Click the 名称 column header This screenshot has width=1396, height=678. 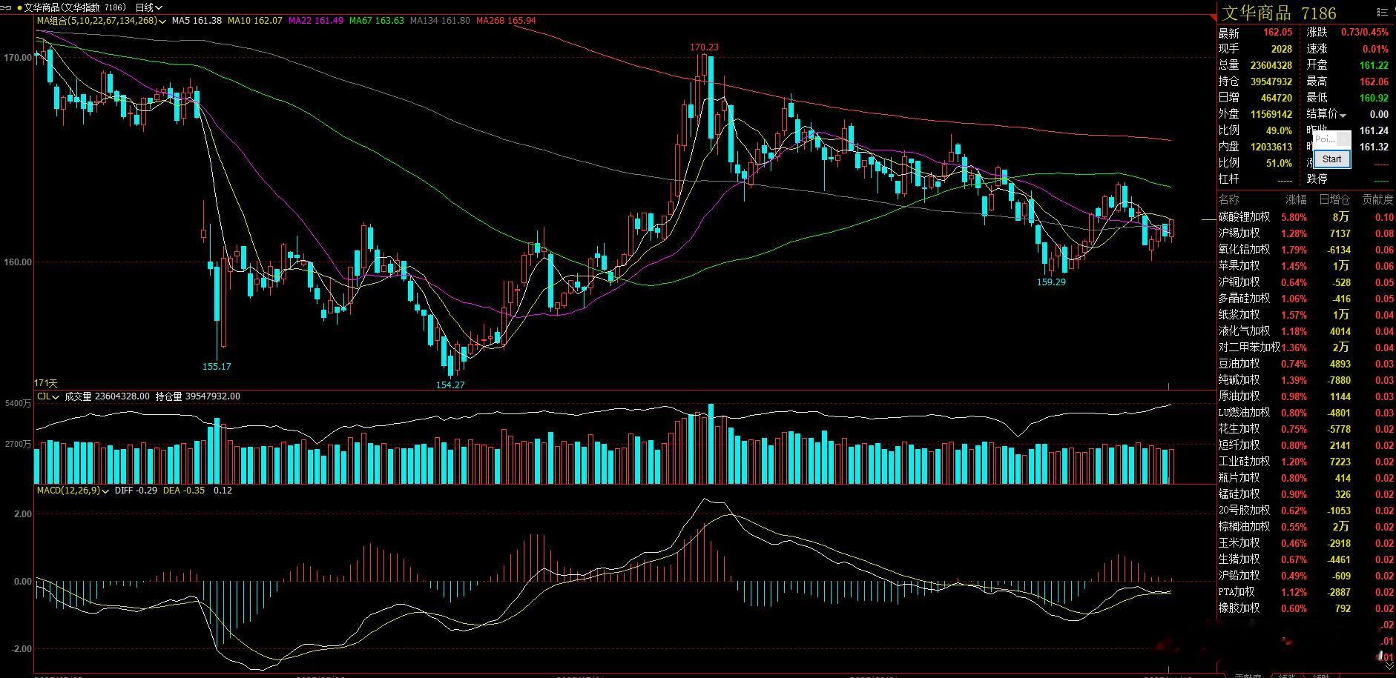coord(1229,199)
